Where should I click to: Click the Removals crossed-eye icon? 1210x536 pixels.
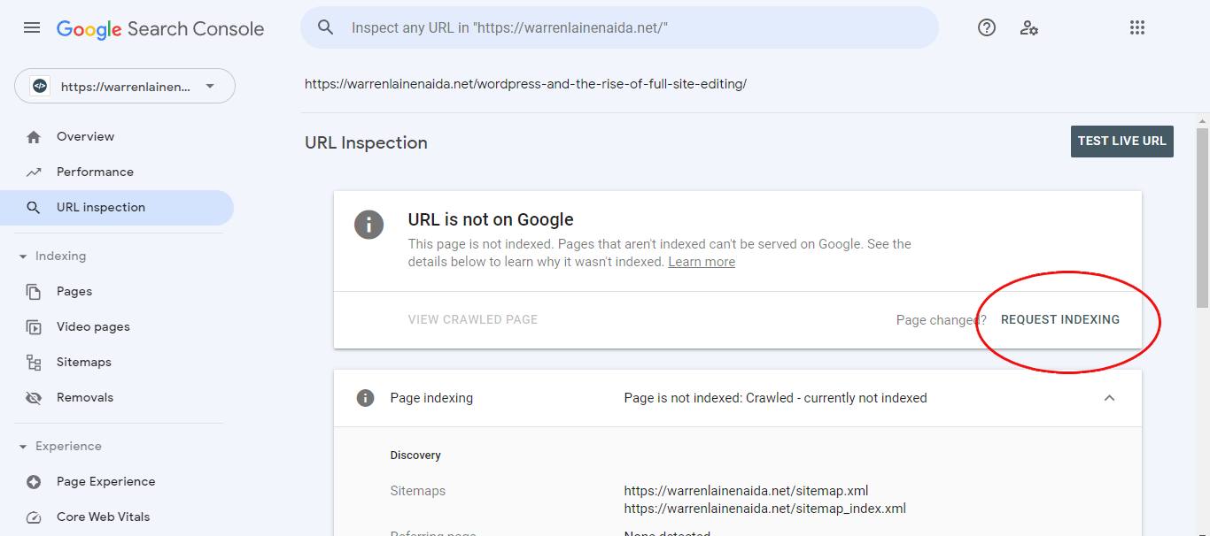coord(34,398)
